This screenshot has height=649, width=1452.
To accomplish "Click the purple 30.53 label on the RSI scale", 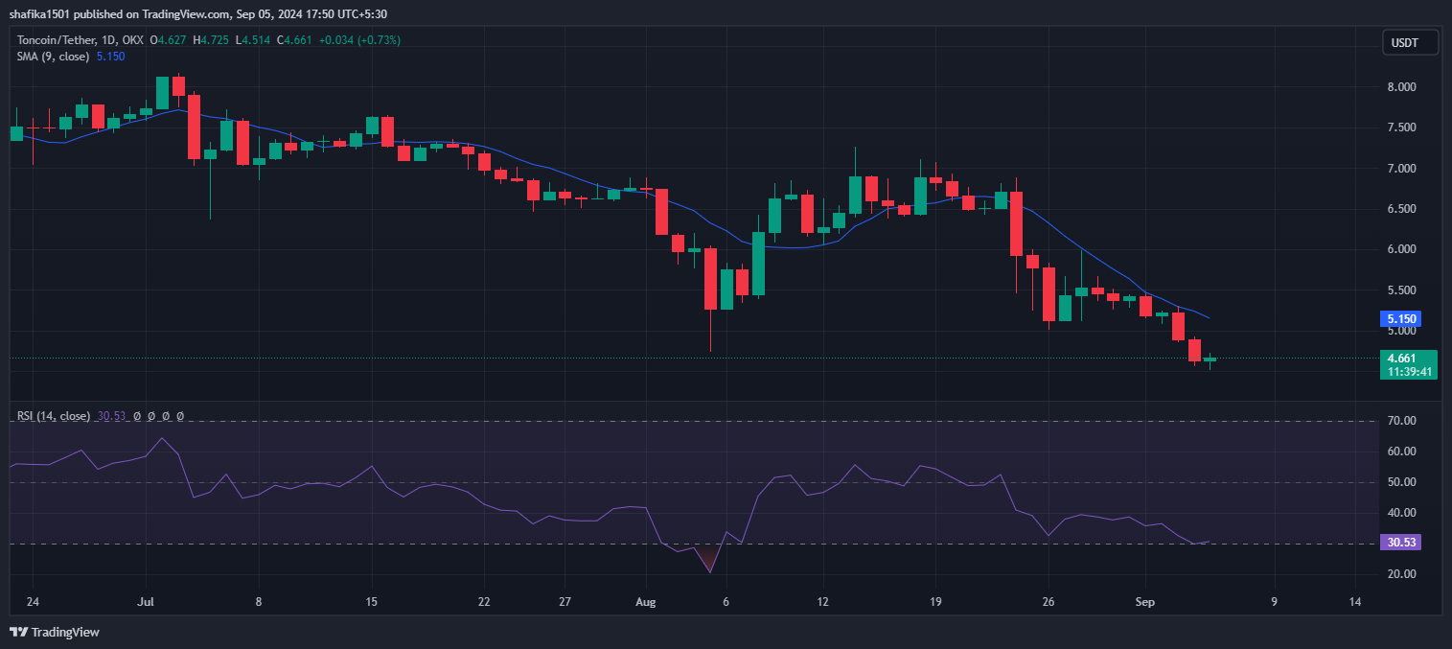I will tap(1402, 542).
